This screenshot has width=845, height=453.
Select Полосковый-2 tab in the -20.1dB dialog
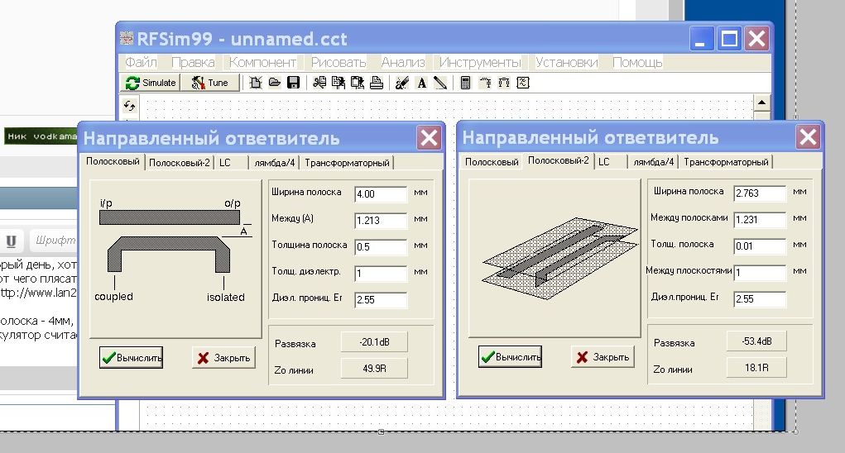coord(179,163)
